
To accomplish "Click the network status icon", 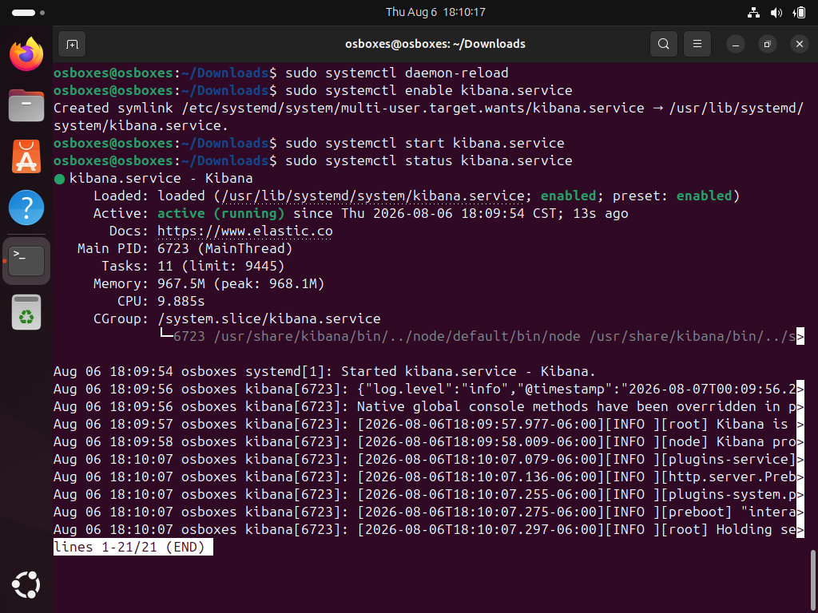I will [x=753, y=13].
